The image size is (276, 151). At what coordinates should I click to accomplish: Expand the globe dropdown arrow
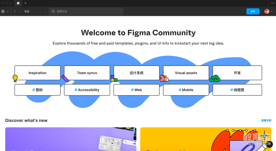pos(8,11)
